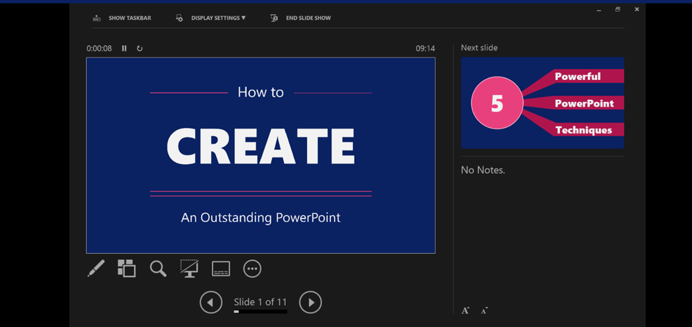
Task: Black or unblack the slide show
Action: point(189,268)
